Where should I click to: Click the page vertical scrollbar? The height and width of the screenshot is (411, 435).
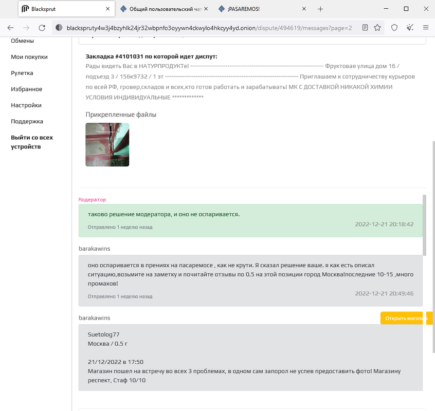click(x=433, y=247)
